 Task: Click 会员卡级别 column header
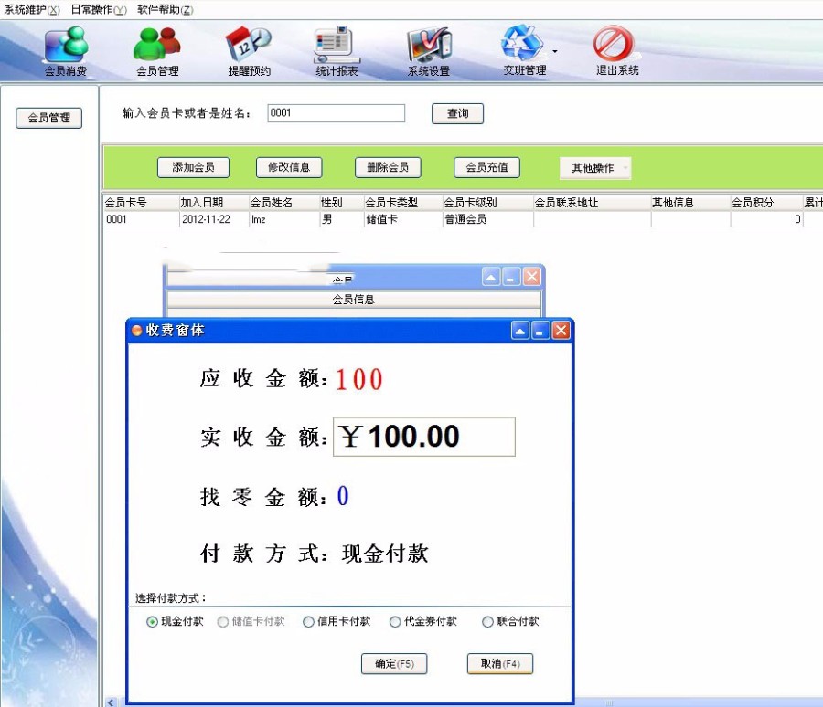pyautogui.click(x=487, y=203)
